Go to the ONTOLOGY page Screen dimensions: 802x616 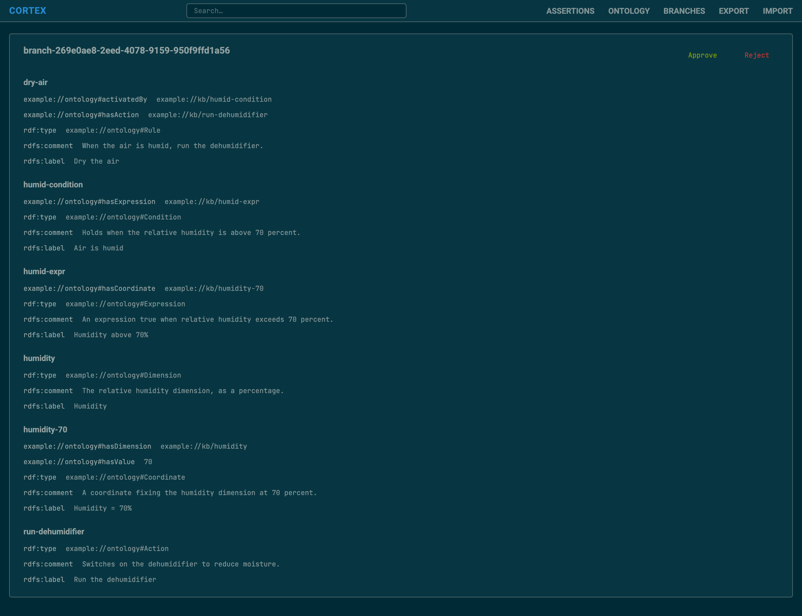(629, 11)
